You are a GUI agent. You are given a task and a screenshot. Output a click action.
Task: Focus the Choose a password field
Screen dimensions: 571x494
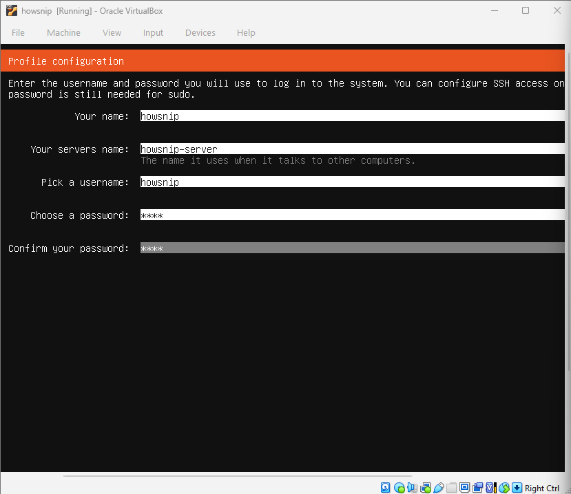click(x=353, y=215)
